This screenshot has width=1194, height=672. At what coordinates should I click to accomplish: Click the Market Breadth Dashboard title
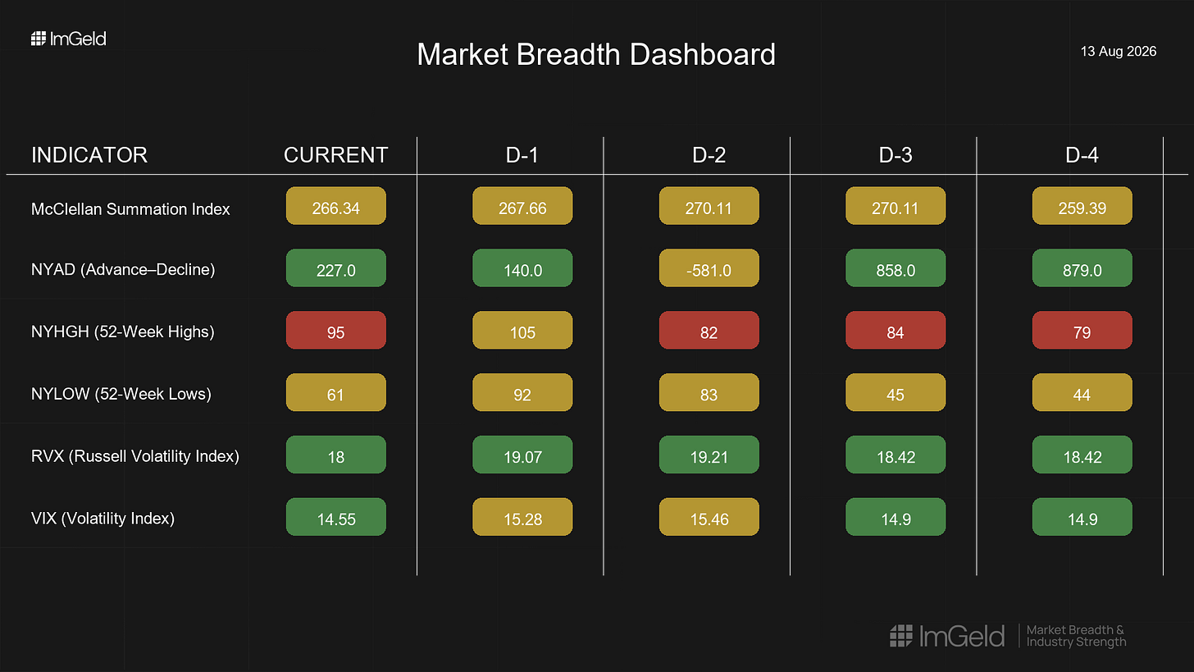[596, 54]
